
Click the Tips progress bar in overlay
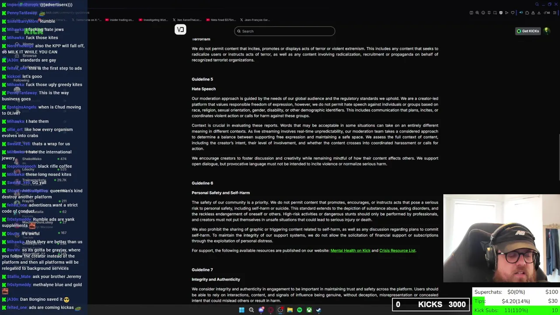tap(516, 301)
